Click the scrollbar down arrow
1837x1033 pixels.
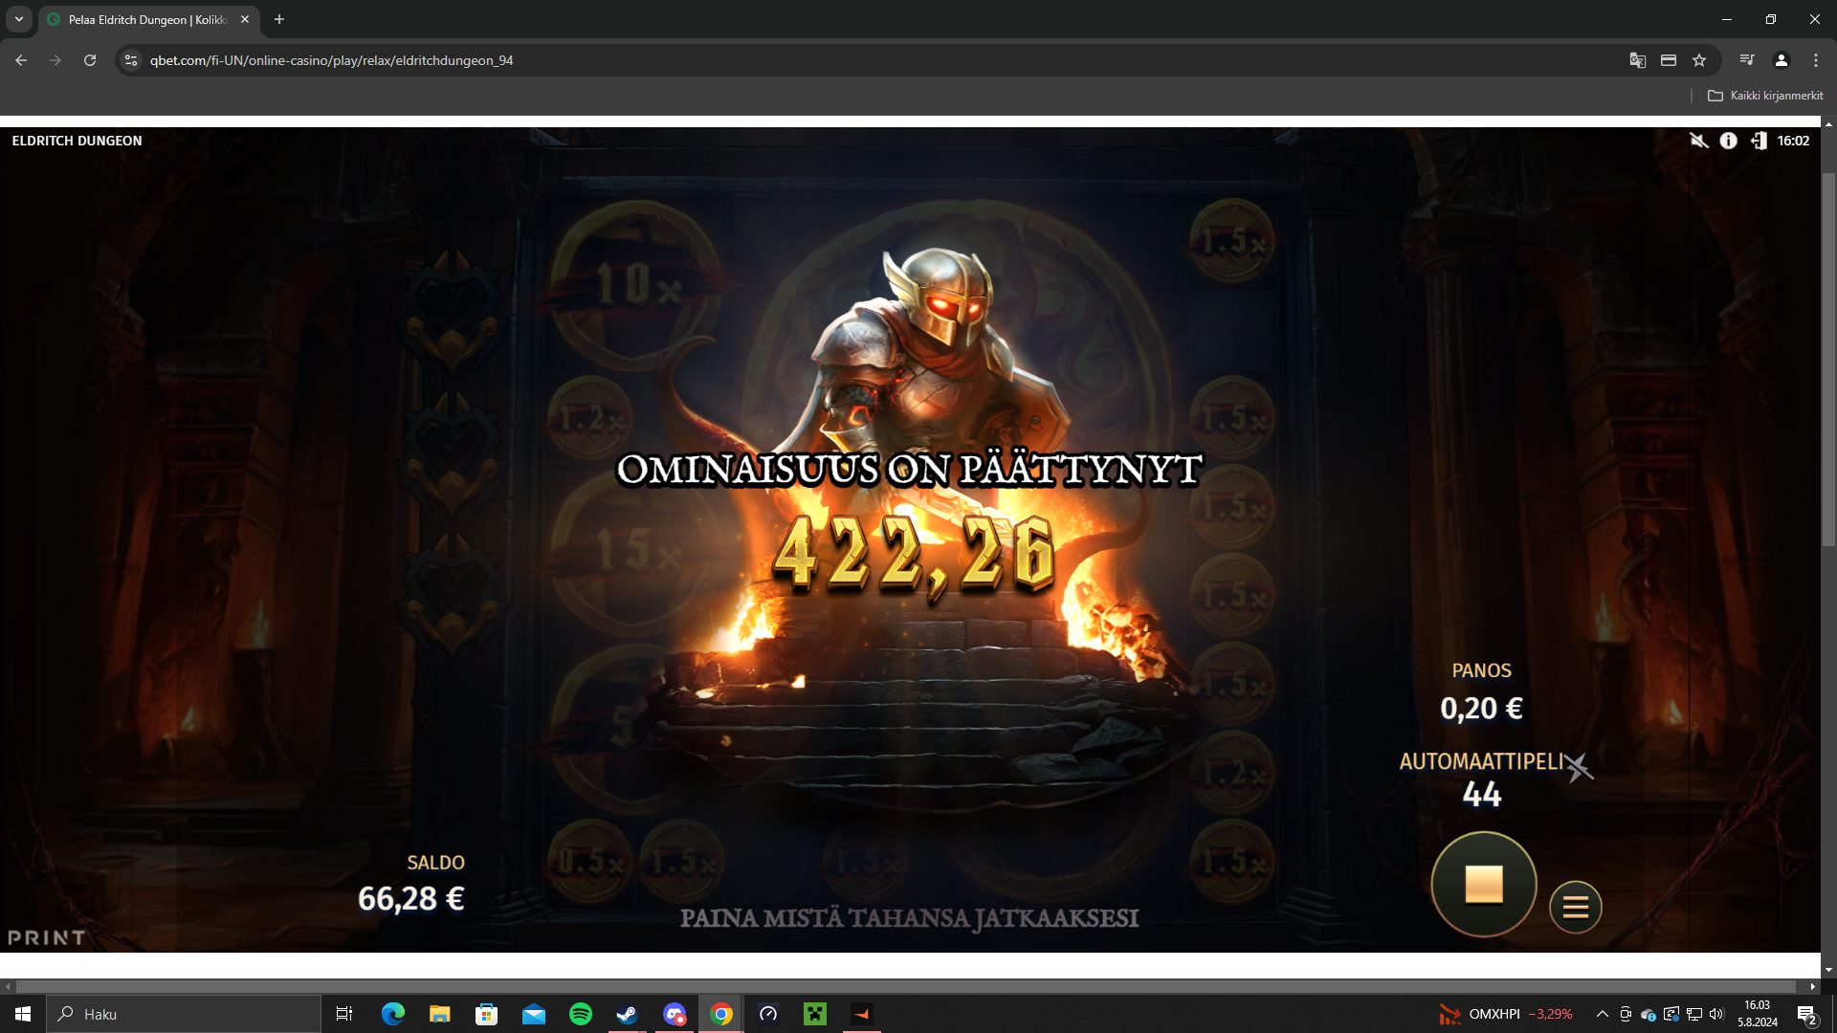point(1828,970)
